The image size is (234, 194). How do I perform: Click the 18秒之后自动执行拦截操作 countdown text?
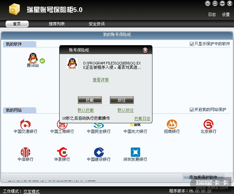[x=86, y=118]
